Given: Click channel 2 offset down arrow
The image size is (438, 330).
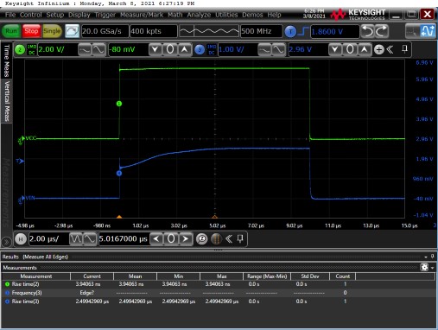Looking at the screenshot, I should point(156,50).
